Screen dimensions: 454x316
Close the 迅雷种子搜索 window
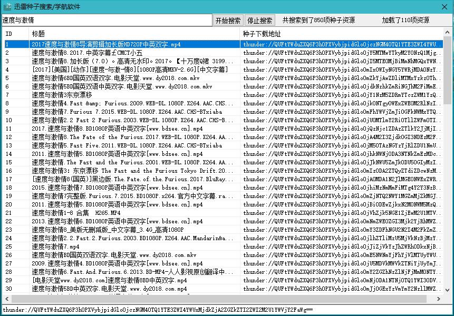point(443,6)
